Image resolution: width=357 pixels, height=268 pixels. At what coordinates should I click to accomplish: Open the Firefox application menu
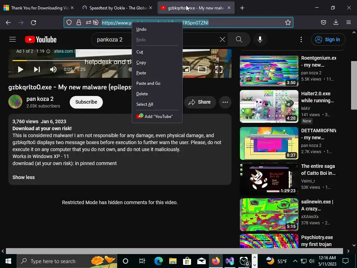(349, 22)
